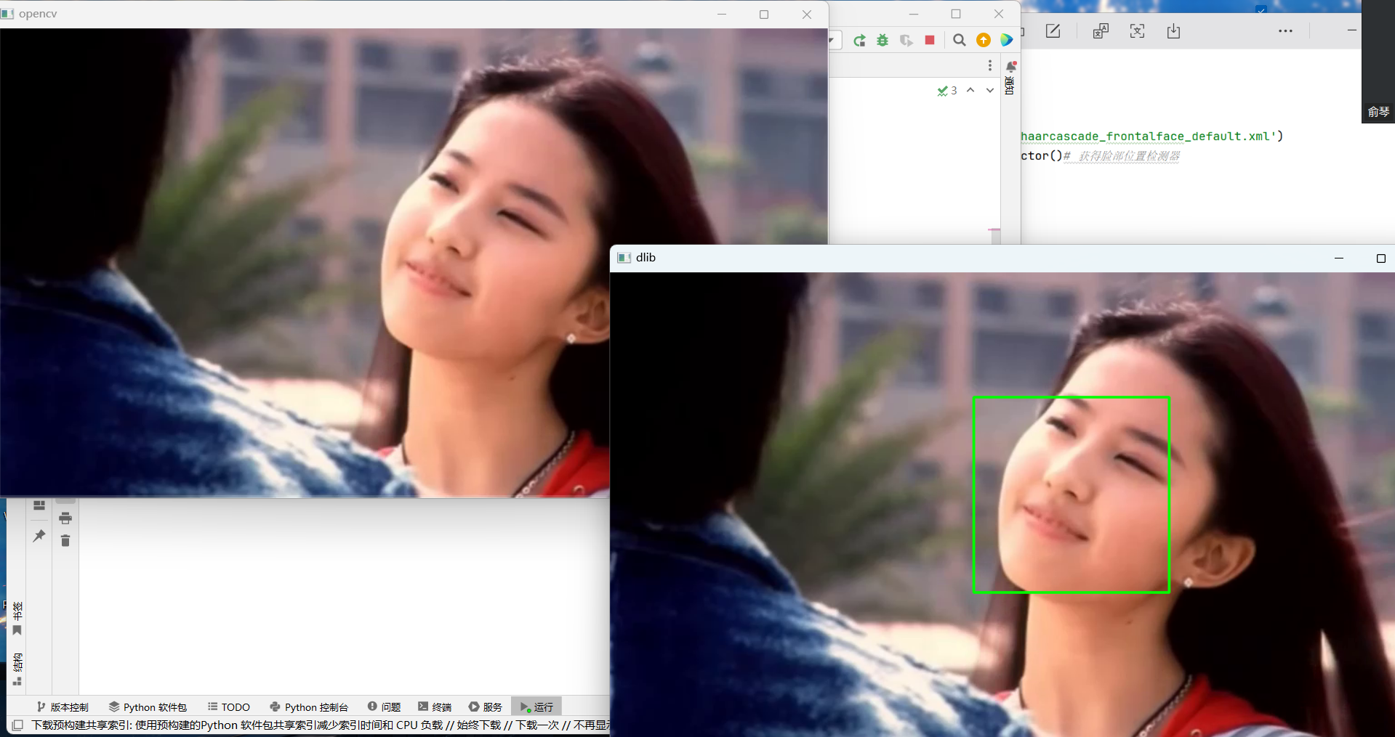Click the orange update arrow icon
The width and height of the screenshot is (1395, 737).
[984, 40]
